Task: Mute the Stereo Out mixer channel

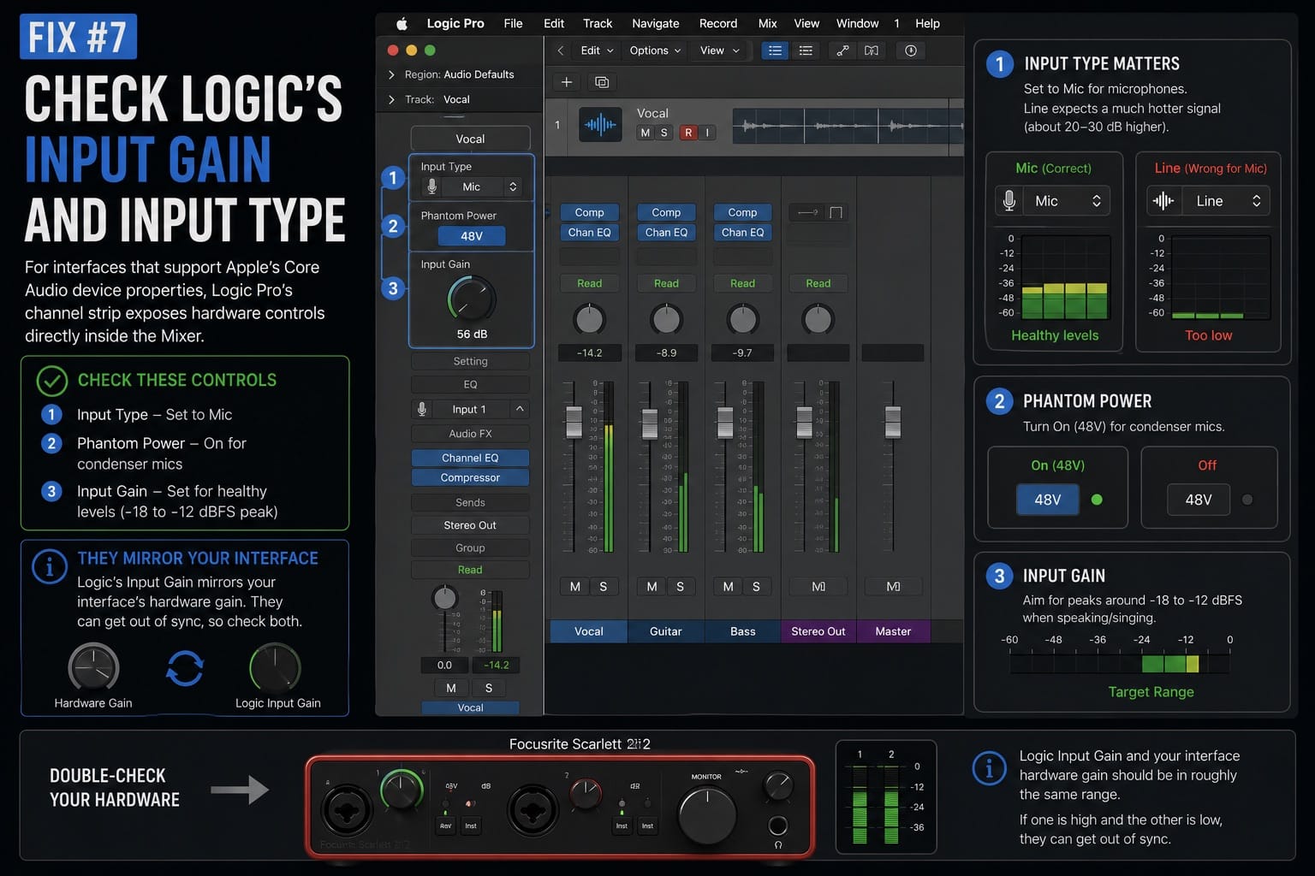Action: click(x=818, y=586)
